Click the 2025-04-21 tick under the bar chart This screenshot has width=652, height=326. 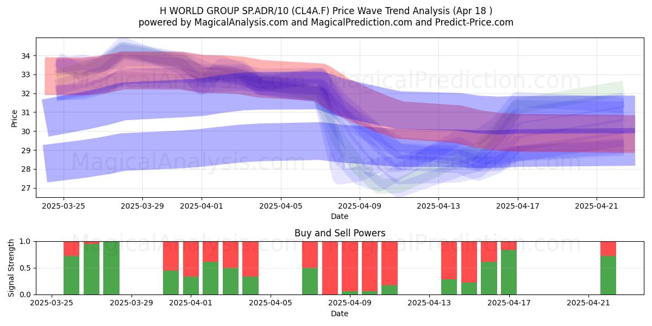588,303
